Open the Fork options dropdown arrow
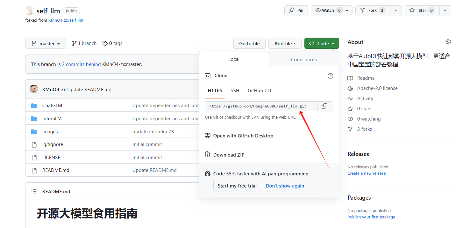Viewport: 470px width, 228px height. (396, 10)
